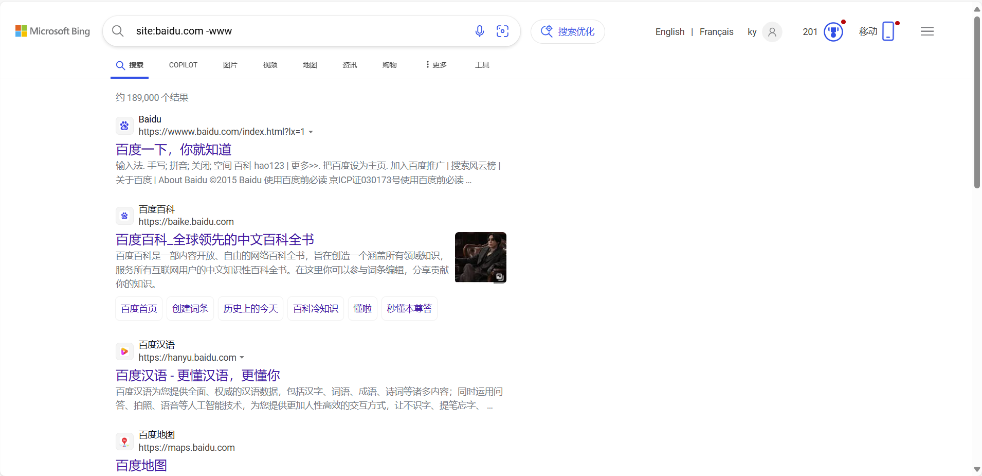This screenshot has width=982, height=476.
Task: Click the 百度地图 pin favicon
Action: click(124, 442)
